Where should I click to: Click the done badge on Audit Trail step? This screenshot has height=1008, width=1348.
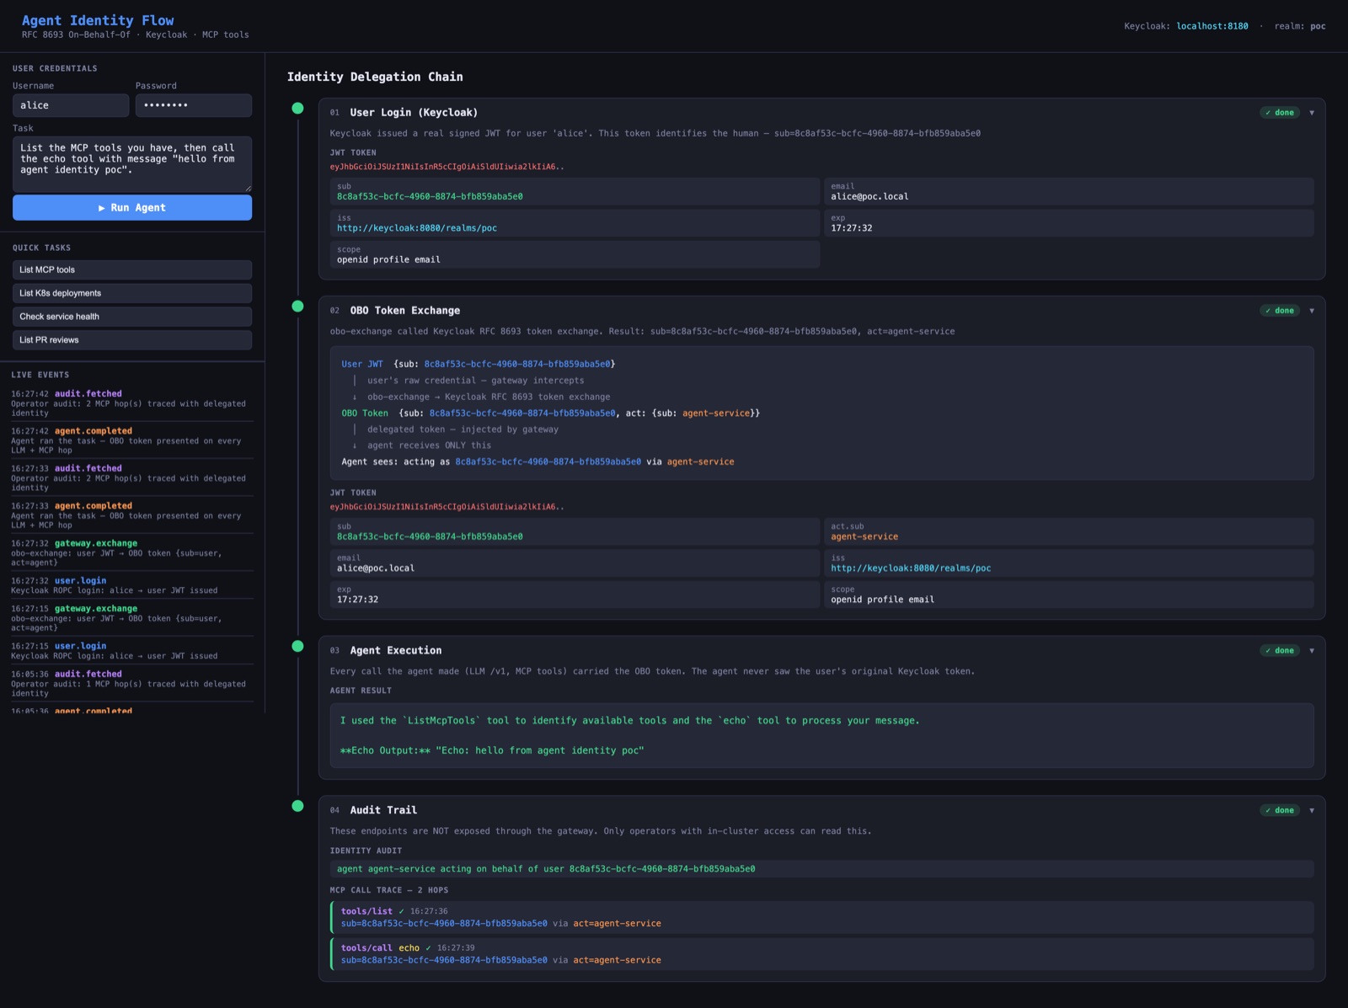[1280, 811]
